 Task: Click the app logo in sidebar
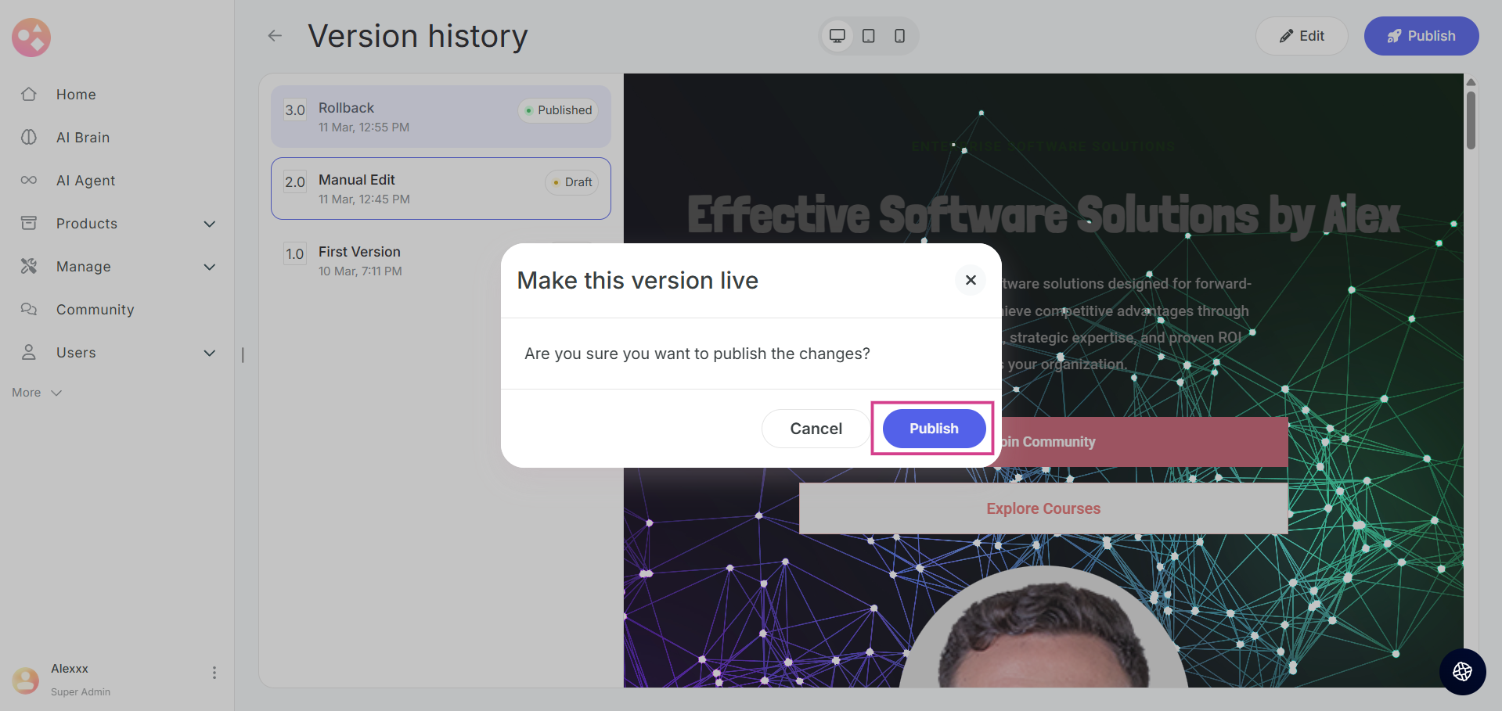click(x=31, y=37)
